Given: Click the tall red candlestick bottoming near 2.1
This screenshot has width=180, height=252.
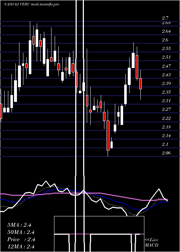Looking at the screenshot, I should click(x=108, y=135).
